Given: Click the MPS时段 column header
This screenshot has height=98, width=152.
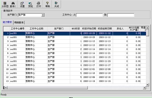Looking at the screenshot, I should 76,29.
